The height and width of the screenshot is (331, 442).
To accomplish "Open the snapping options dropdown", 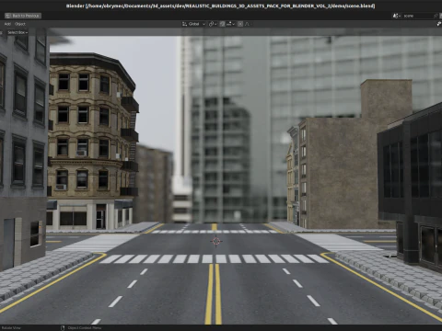I will click(230, 24).
